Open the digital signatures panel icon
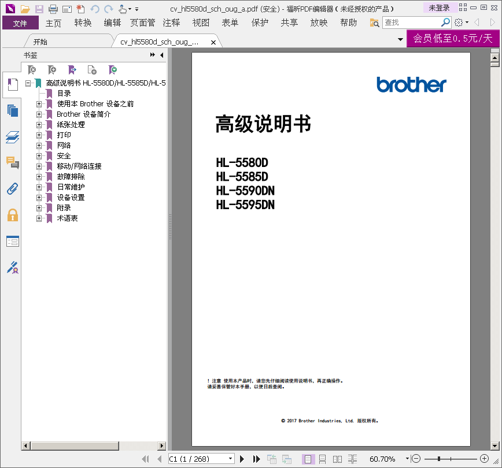Screen dimensions: 502x468 tap(13, 268)
